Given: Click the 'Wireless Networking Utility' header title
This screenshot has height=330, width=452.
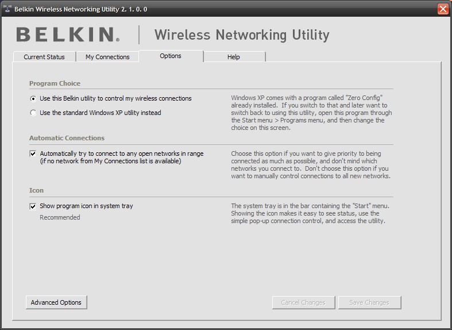Looking at the screenshot, I should pyautogui.click(x=242, y=35).
